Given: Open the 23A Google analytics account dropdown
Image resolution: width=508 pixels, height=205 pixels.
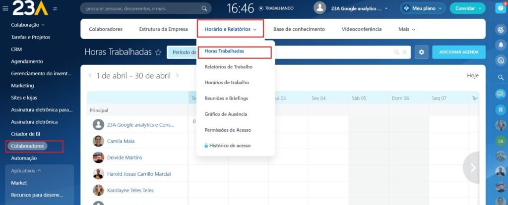Looking at the screenshot, I should [359, 8].
